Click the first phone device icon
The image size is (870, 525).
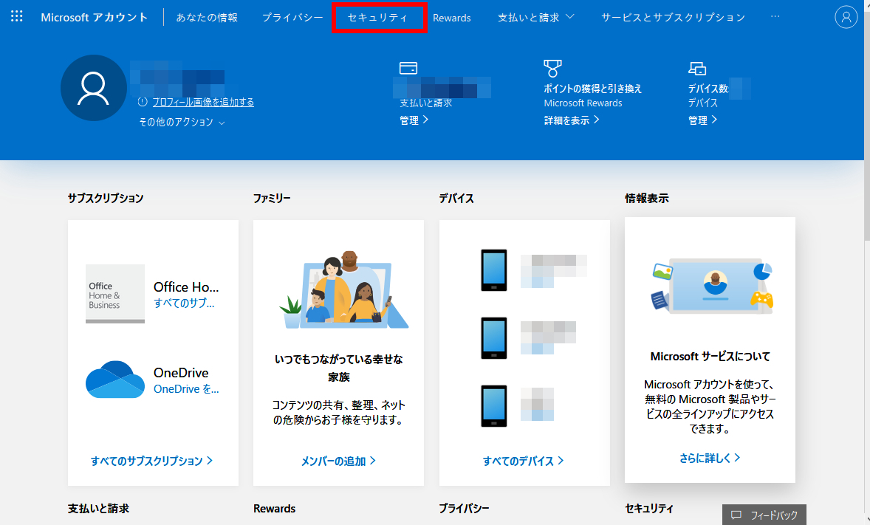pos(493,270)
